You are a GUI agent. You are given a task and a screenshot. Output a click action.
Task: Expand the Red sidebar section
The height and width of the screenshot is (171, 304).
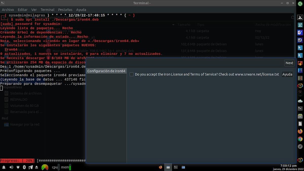pos(5,118)
